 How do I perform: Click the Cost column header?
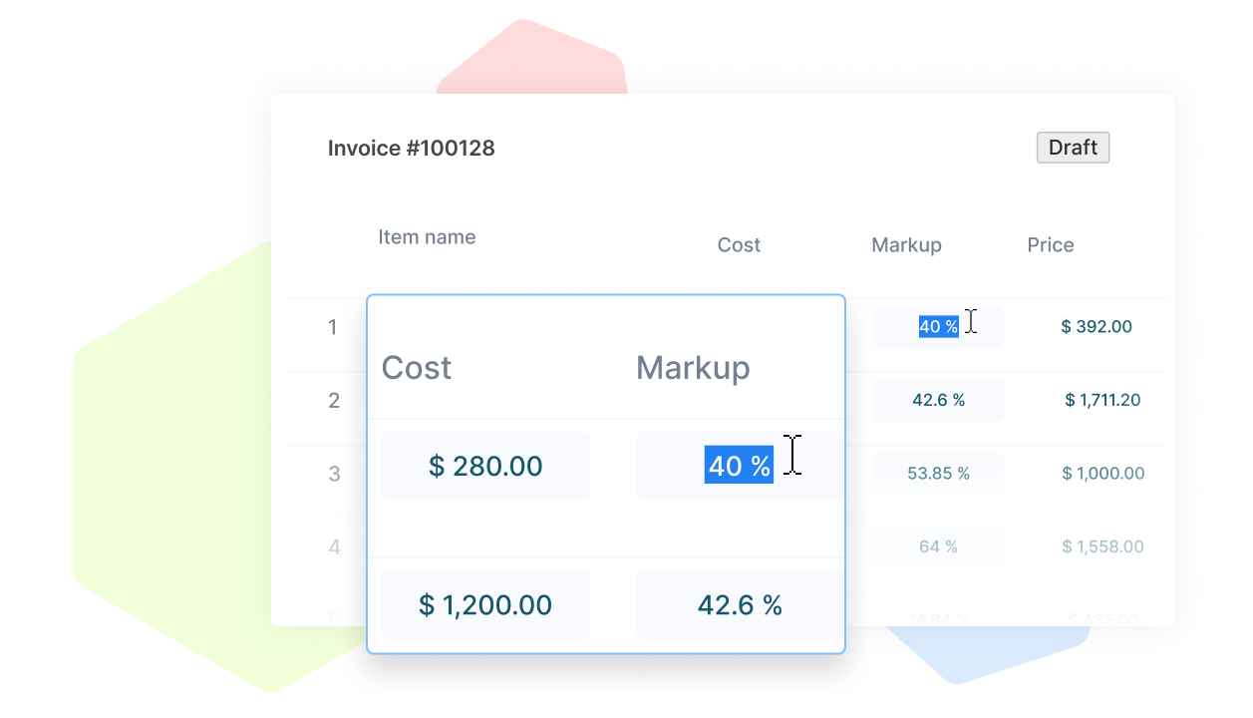pyautogui.click(x=739, y=244)
